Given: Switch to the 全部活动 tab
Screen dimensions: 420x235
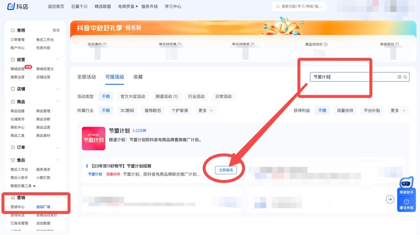Looking at the screenshot, I should [86, 77].
